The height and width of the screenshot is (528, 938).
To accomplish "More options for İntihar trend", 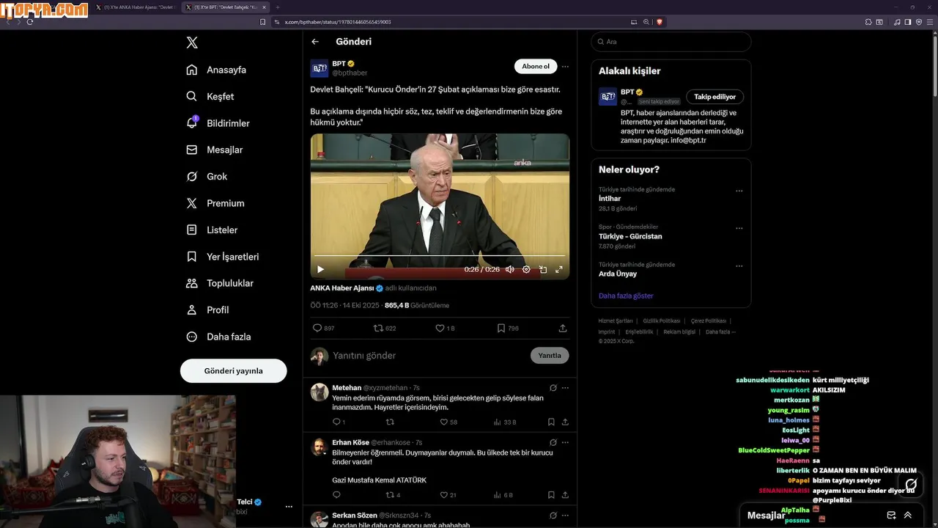I will [x=739, y=191].
